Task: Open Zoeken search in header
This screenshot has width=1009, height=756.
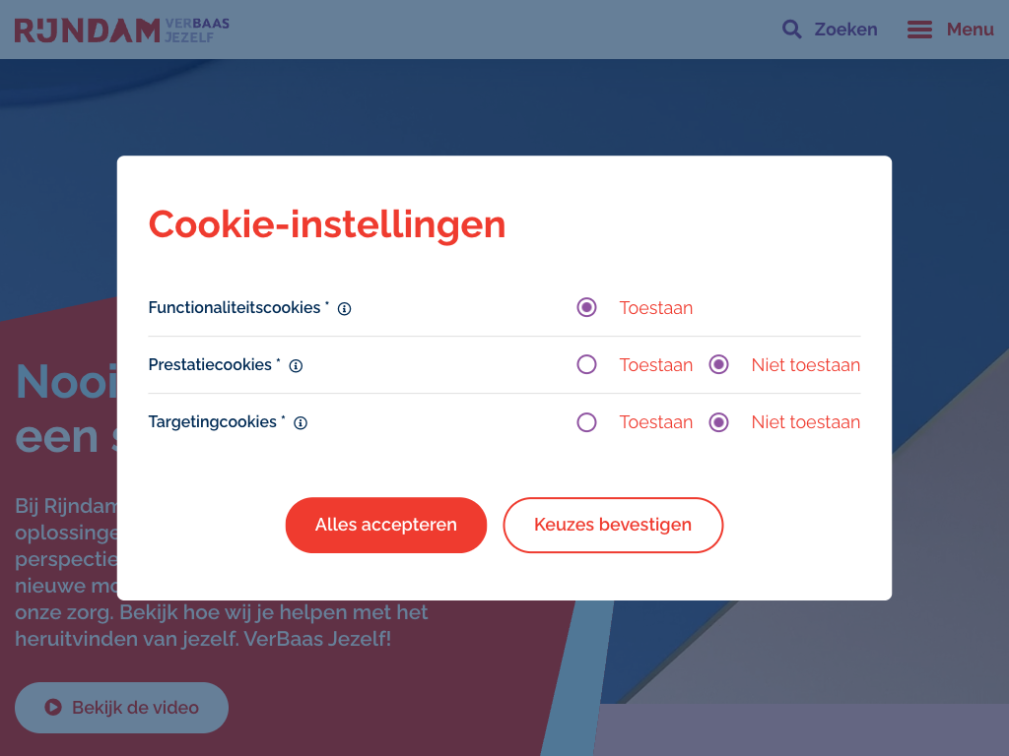Action: [845, 30]
